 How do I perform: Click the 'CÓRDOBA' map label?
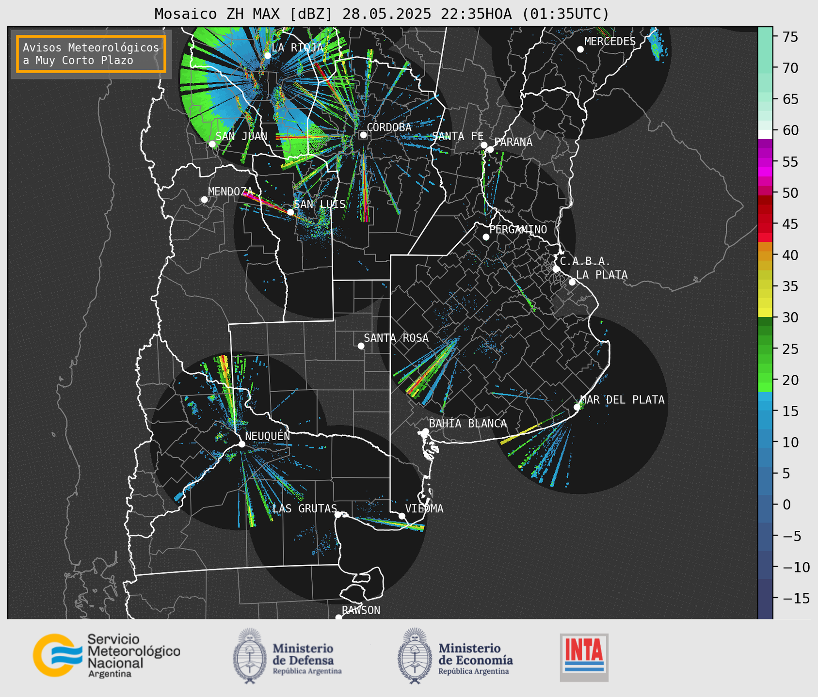pyautogui.click(x=389, y=127)
